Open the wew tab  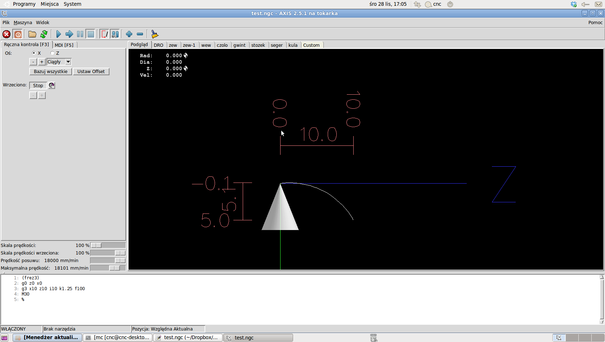click(x=206, y=45)
